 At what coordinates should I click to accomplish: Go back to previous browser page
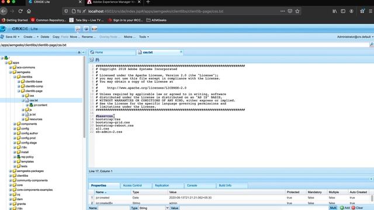(4, 11)
